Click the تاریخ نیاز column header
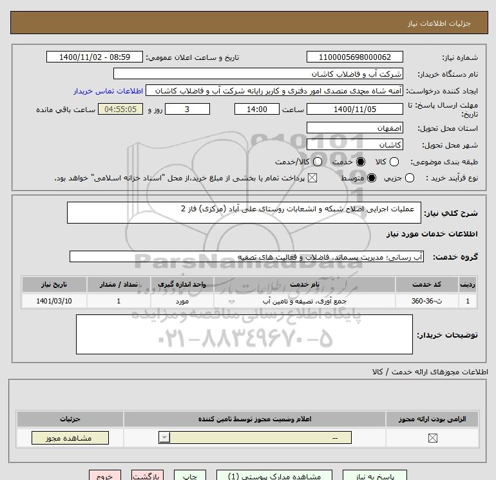 [x=54, y=284]
